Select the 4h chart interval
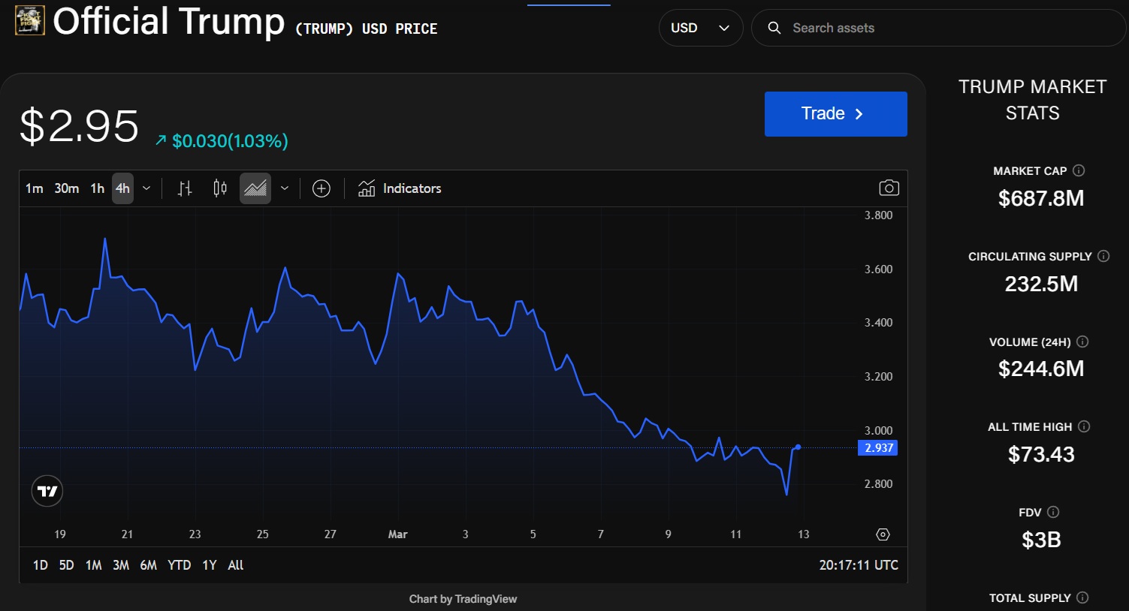 [x=123, y=188]
